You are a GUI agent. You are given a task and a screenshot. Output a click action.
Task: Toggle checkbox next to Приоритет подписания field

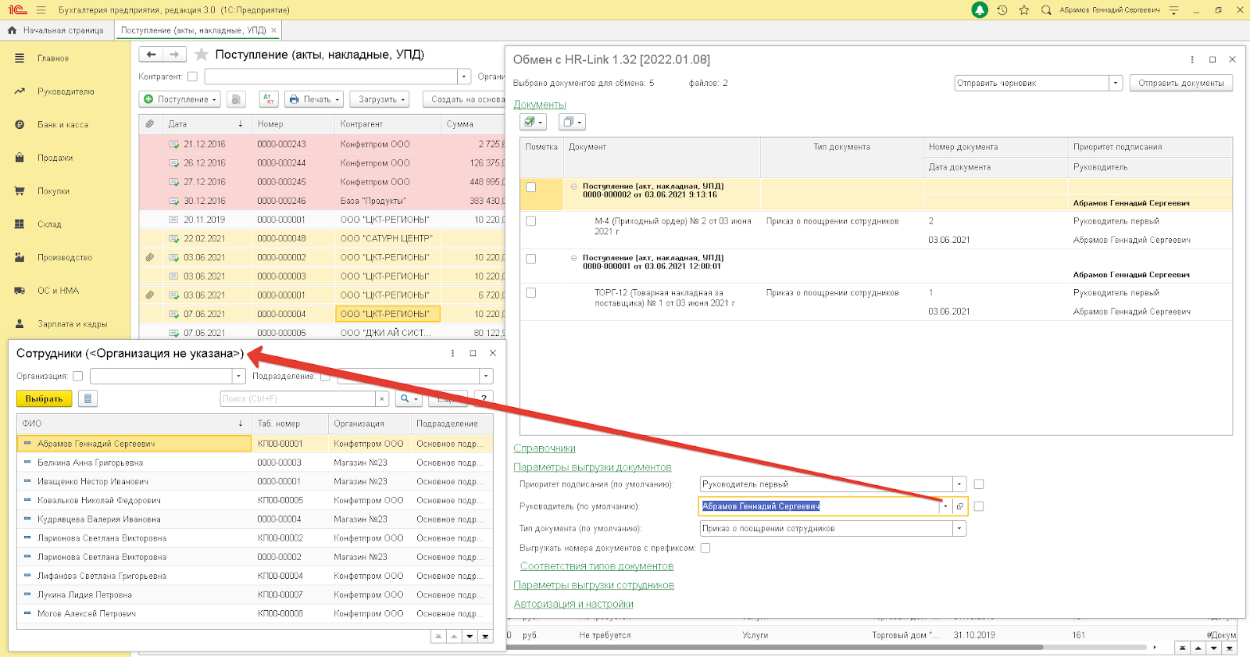(979, 484)
